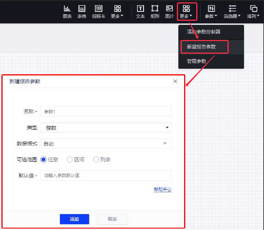Insert a 文本 text element
The image size is (264, 230).
pyautogui.click(x=140, y=12)
